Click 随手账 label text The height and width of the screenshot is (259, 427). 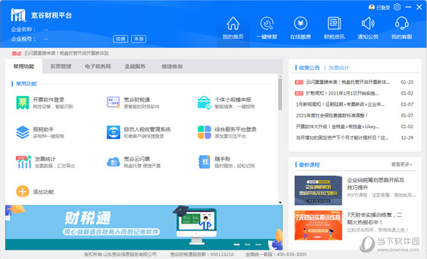223,159
